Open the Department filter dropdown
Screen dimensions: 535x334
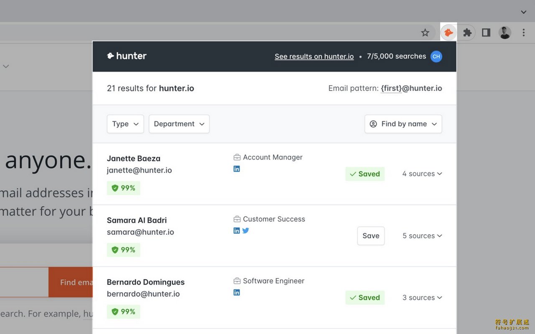click(179, 124)
